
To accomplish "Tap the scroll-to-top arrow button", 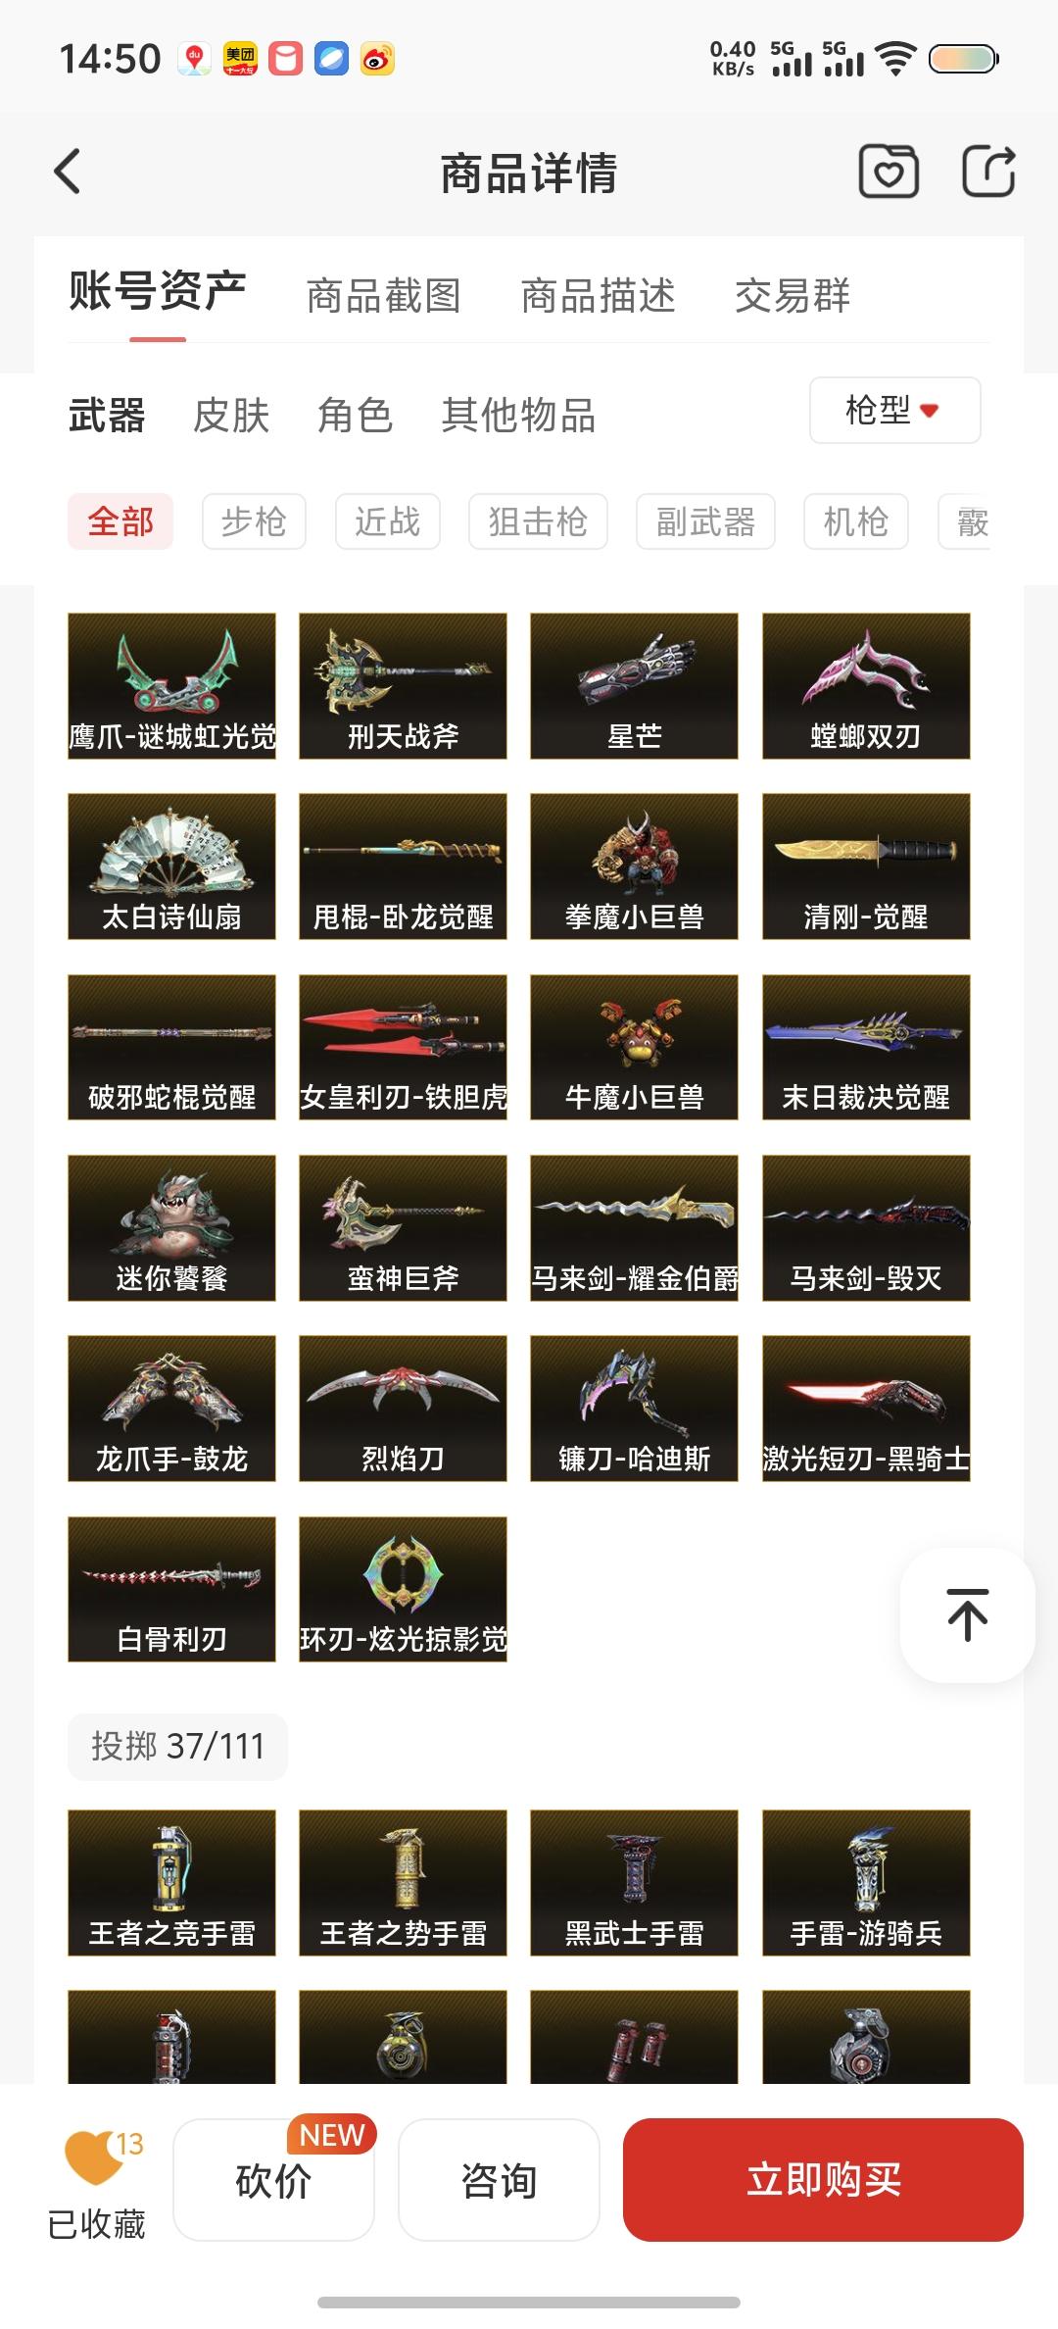I will pyautogui.click(x=967, y=1614).
